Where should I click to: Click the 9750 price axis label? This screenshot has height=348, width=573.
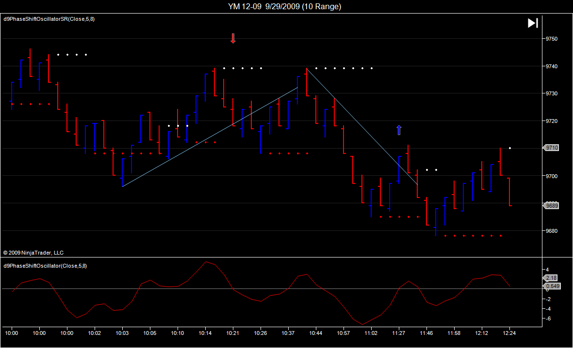pyautogui.click(x=552, y=39)
